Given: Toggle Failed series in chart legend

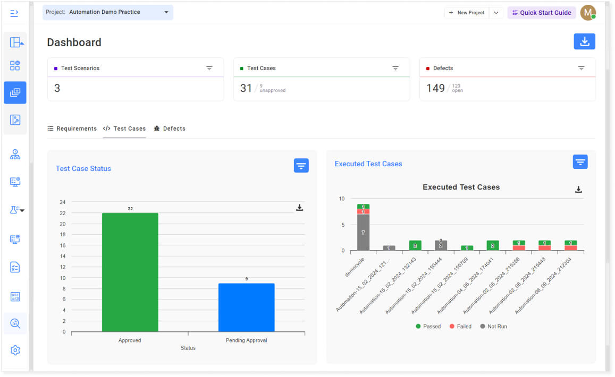Looking at the screenshot, I should (x=460, y=327).
